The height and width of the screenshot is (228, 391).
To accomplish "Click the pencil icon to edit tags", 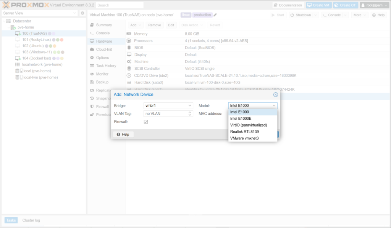I will coord(215,15).
